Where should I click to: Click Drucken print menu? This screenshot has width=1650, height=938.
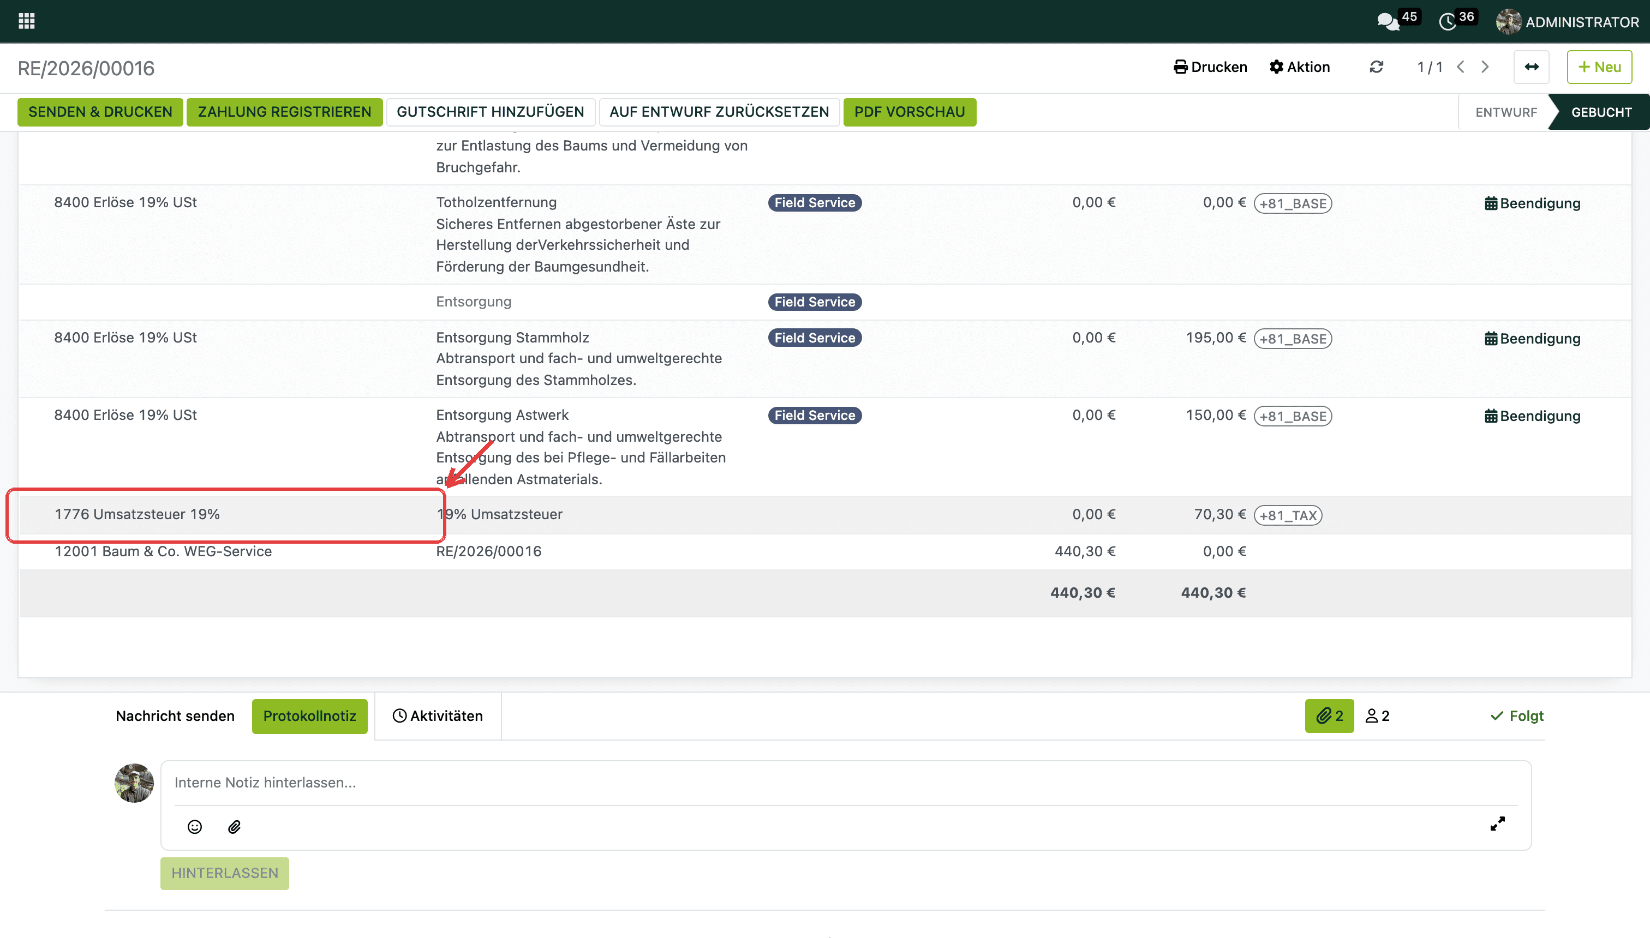[1210, 67]
